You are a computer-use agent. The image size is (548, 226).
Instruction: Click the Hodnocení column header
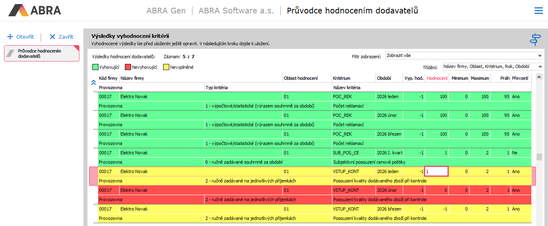coord(437,78)
